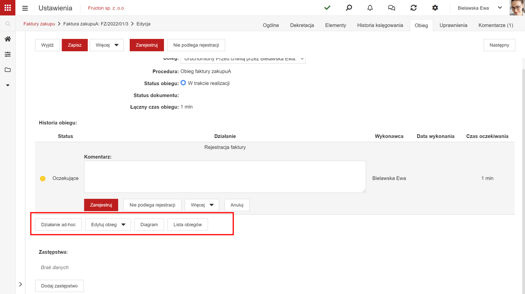This screenshot has height=294, width=525.
Task: Open the sliders filter icon in sidebar
Action: point(8,54)
